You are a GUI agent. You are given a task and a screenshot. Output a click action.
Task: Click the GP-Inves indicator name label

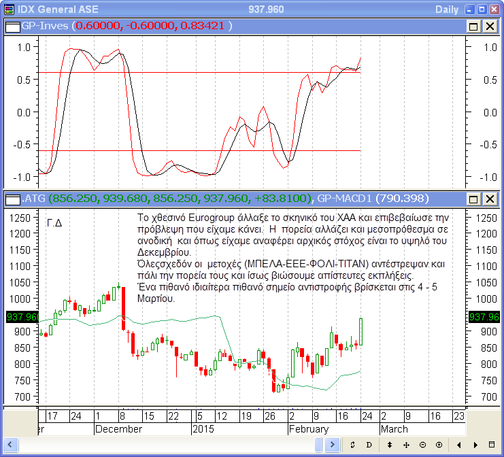(x=45, y=26)
